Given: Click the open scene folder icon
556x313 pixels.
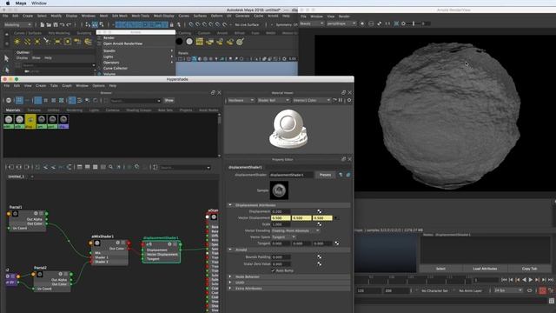Looking at the screenshot, I should 49,24.
